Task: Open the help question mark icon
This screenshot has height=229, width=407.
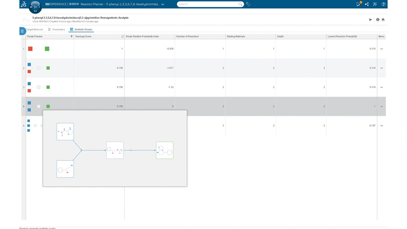Action: pyautogui.click(x=383, y=4)
